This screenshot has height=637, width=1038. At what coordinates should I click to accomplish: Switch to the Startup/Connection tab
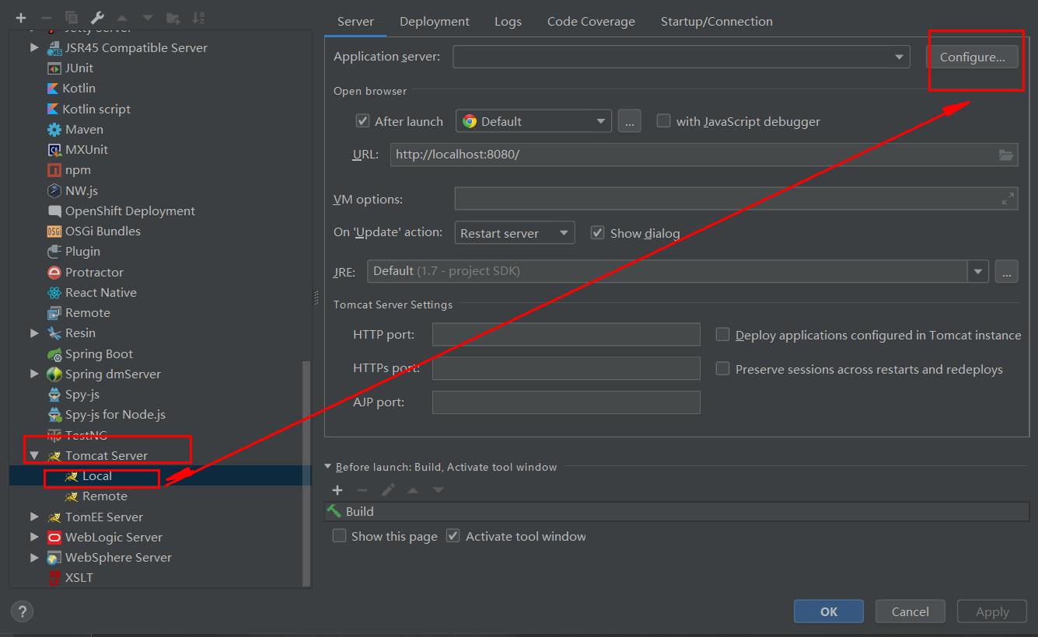click(717, 22)
